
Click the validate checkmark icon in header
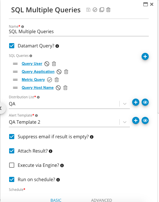pos(95,10)
